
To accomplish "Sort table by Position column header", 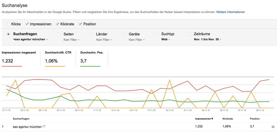I will tap(255, 119).
